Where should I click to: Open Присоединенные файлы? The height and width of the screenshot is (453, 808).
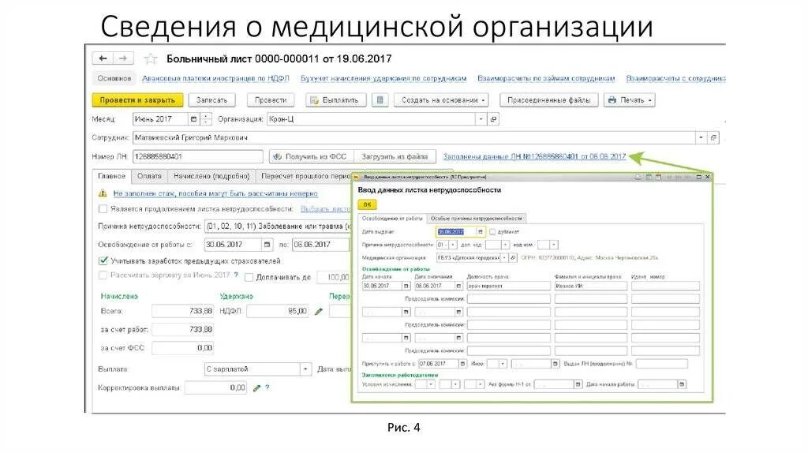pos(549,100)
